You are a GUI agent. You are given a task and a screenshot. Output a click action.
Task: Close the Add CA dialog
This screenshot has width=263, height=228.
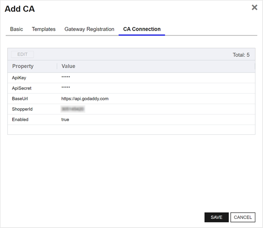click(254, 7)
